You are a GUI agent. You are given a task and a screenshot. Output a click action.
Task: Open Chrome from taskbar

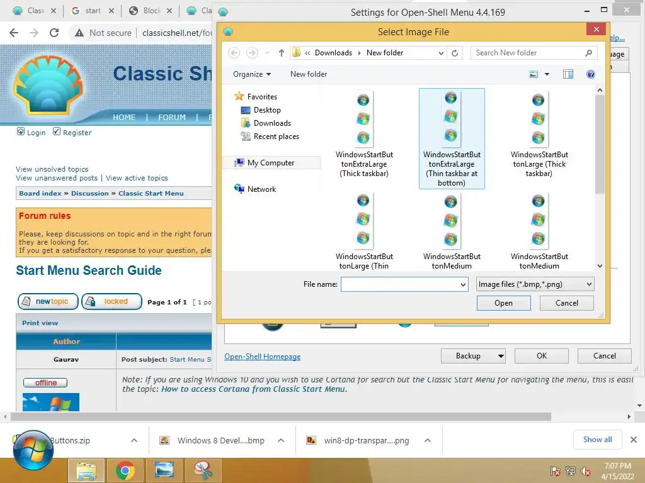coord(125,470)
